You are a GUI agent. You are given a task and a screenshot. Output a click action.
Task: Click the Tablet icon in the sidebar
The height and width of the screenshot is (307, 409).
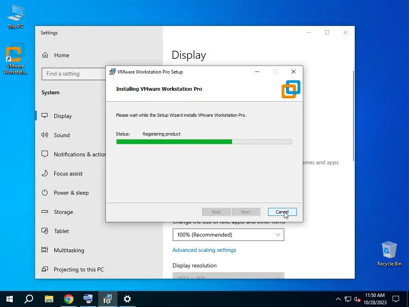point(45,231)
